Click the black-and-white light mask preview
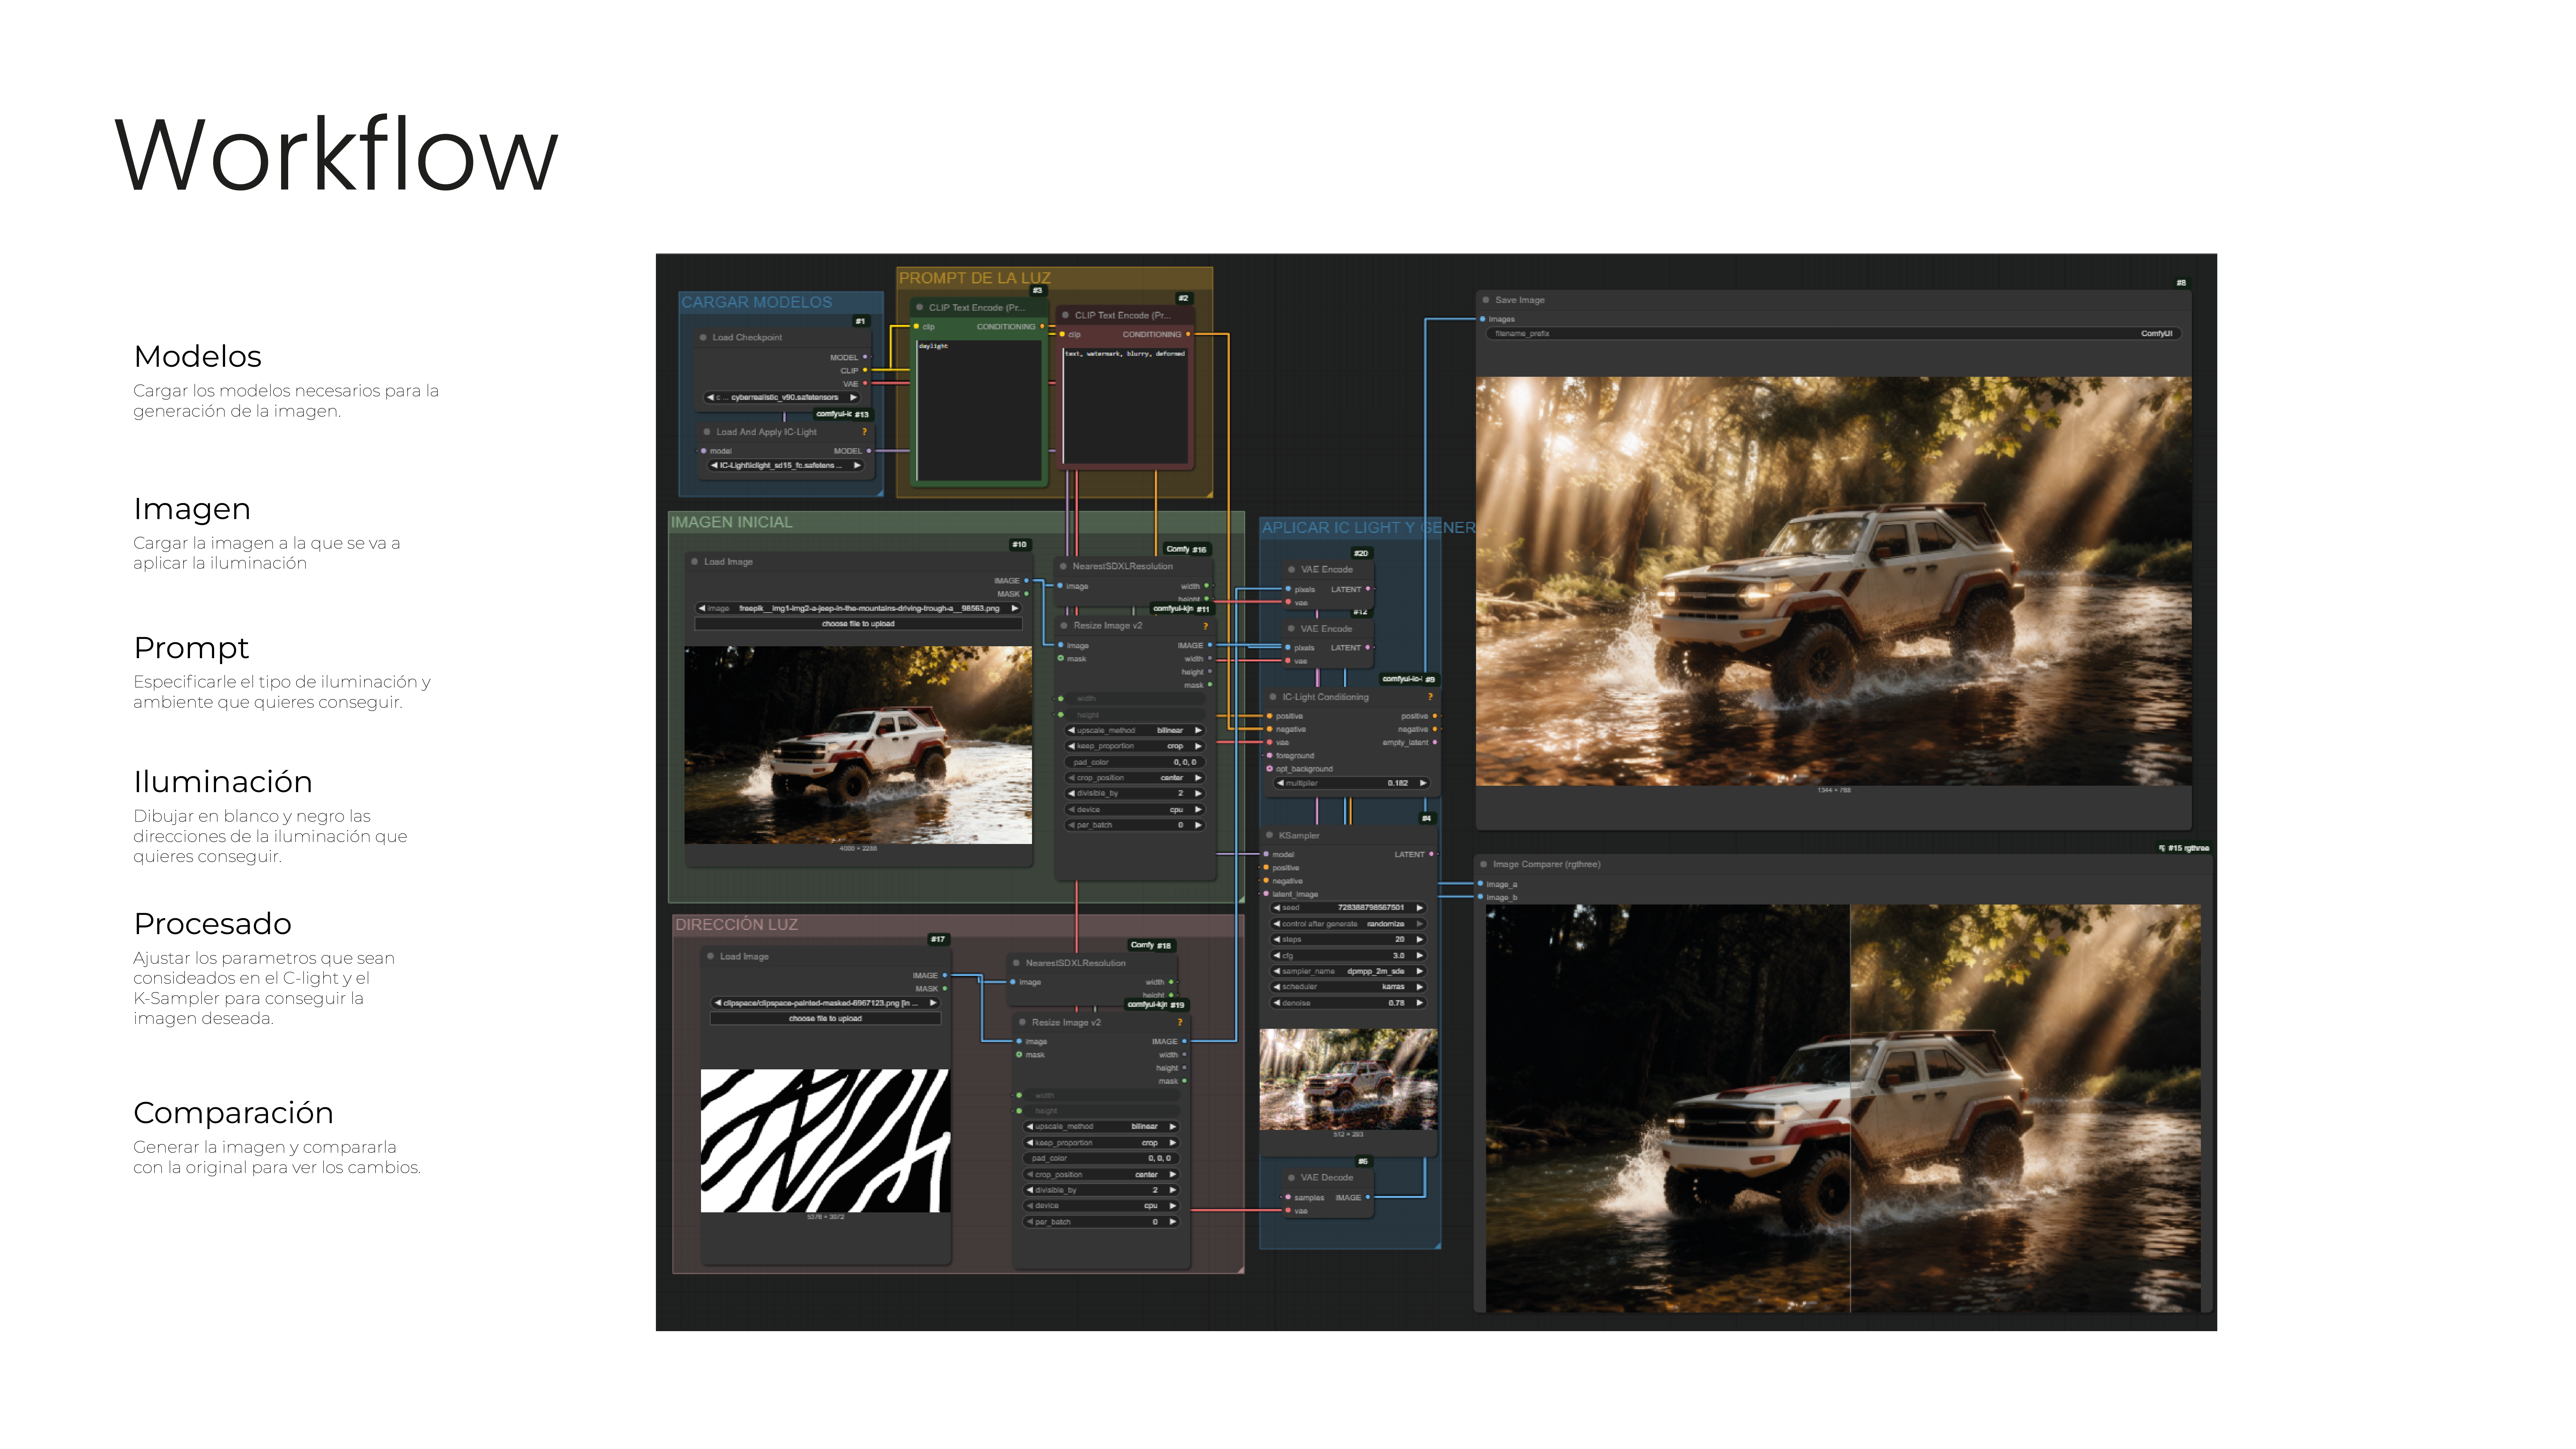This screenshot has width=2576, height=1449. [x=825, y=1141]
